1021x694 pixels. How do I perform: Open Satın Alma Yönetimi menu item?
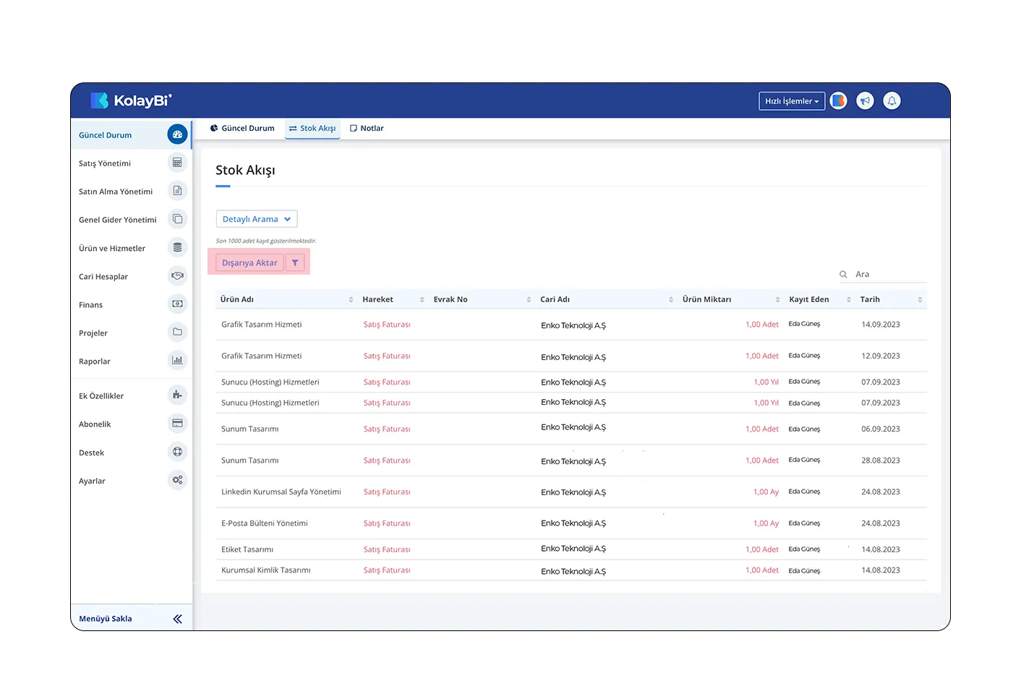[116, 192]
